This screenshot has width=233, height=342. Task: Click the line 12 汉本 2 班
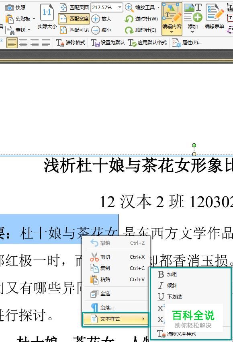click(x=141, y=202)
